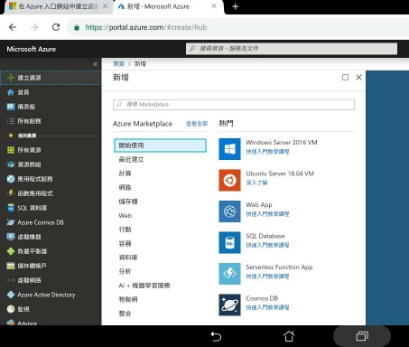Click the green plus Create resource icon
The width and height of the screenshot is (409, 347).
pyautogui.click(x=11, y=78)
